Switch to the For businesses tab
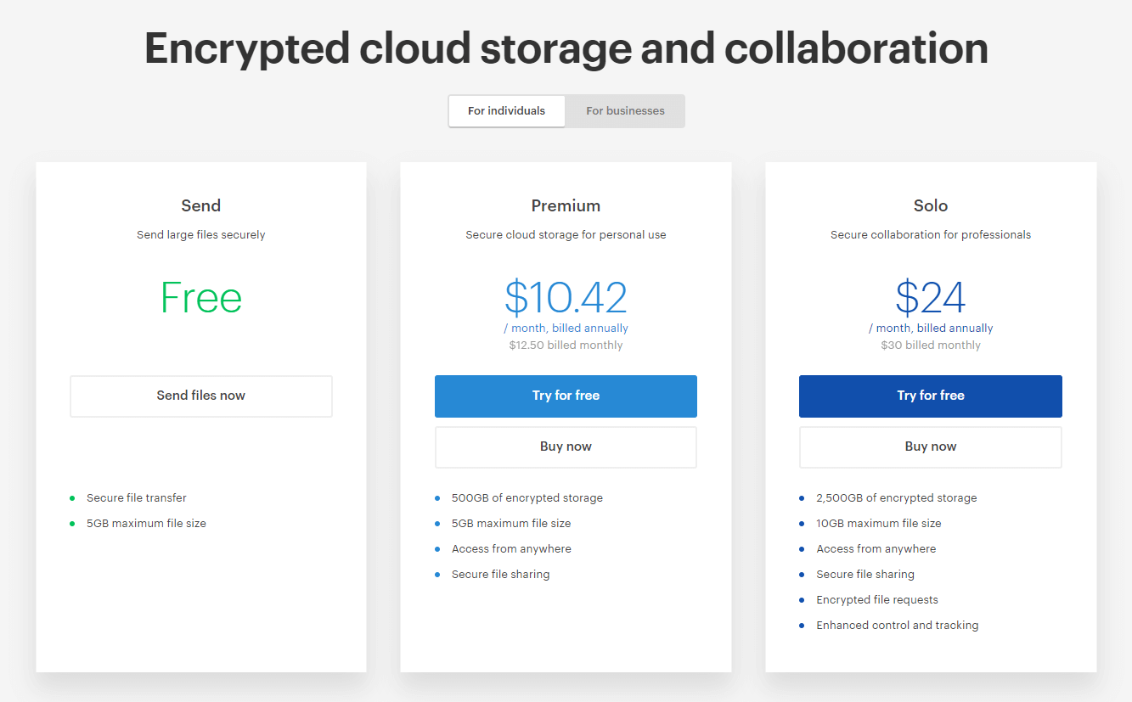Screen dimensions: 1132x702 625,111
